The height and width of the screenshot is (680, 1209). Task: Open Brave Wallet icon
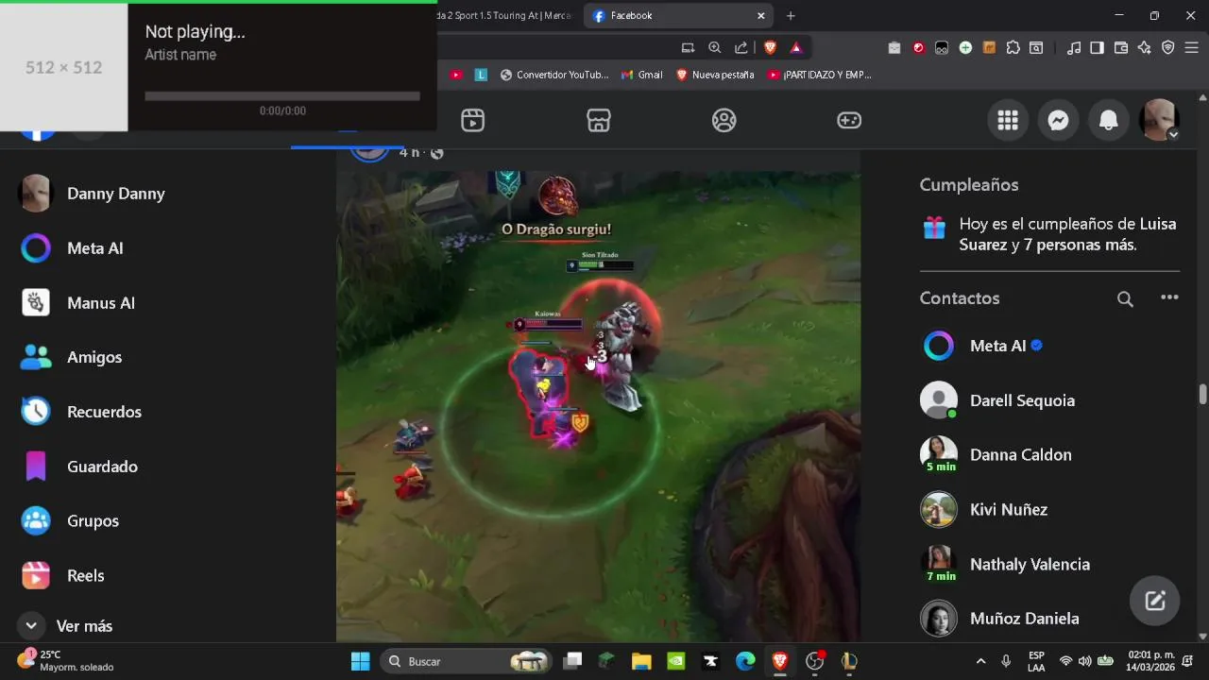[1121, 47]
